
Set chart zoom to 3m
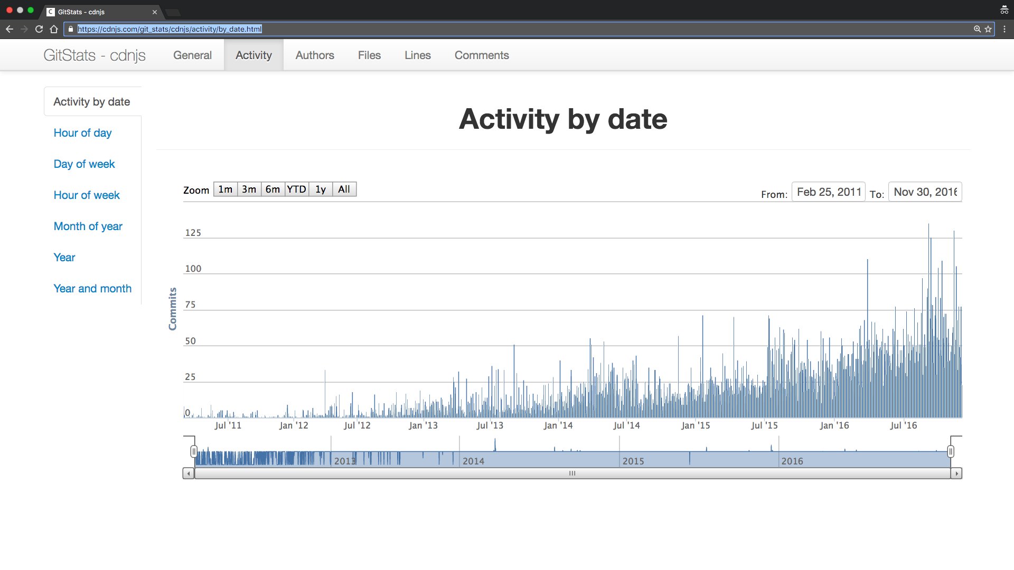click(249, 189)
